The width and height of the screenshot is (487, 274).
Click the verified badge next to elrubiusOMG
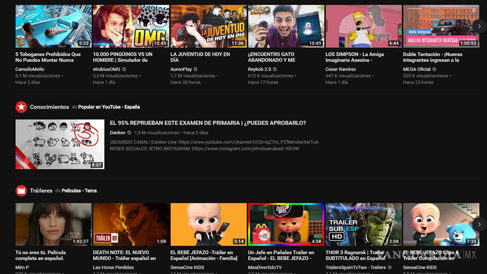124,69
